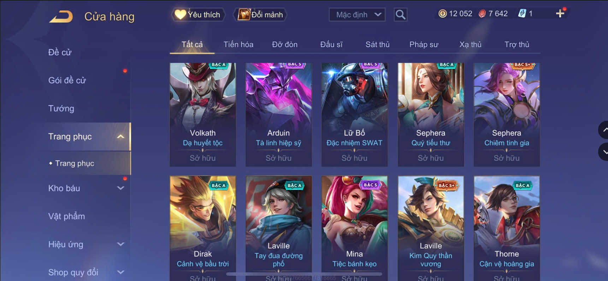Toggle the Yêu thích heart filter

click(x=198, y=14)
